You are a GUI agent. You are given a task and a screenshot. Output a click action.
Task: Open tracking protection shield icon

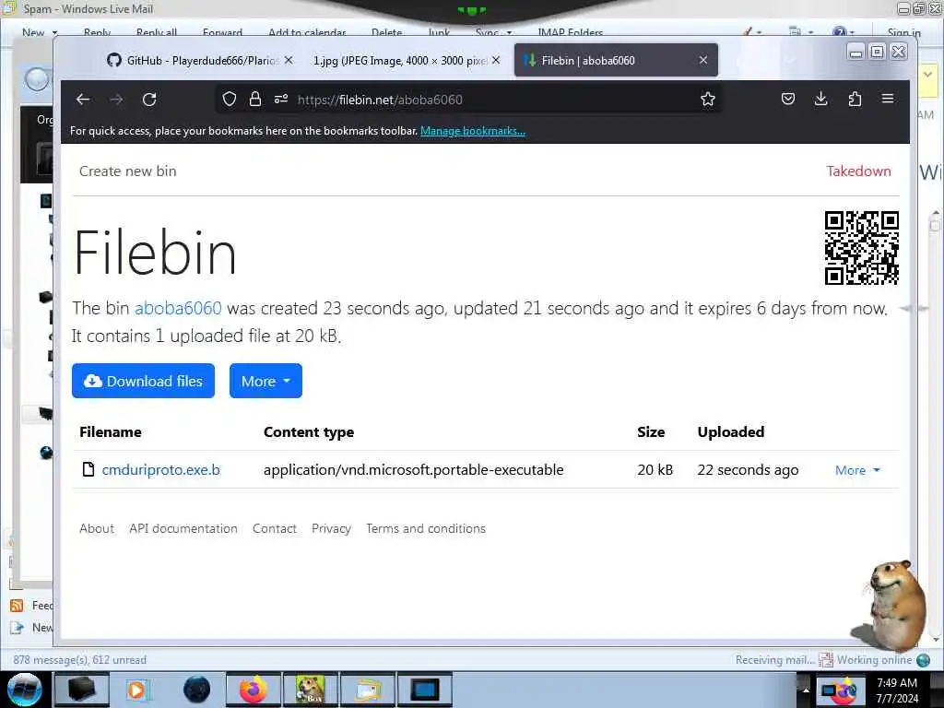click(230, 100)
